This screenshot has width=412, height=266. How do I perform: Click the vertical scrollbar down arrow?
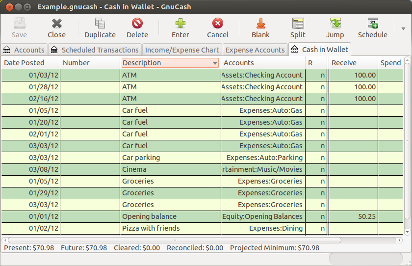tap(407, 232)
